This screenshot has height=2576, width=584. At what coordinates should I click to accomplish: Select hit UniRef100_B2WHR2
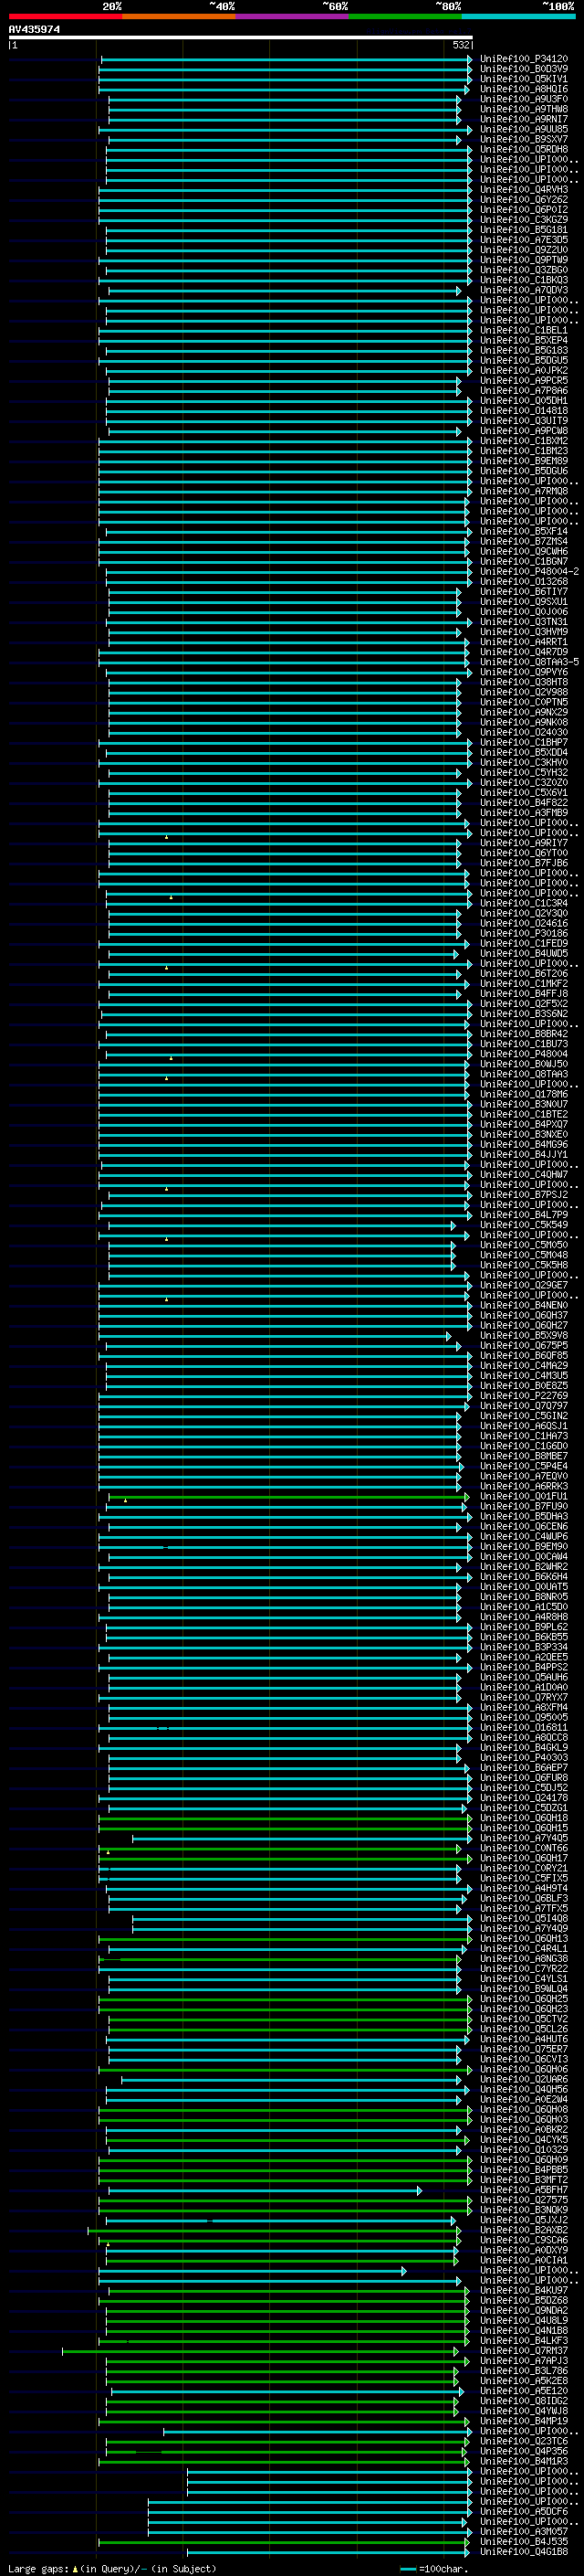point(523,1566)
